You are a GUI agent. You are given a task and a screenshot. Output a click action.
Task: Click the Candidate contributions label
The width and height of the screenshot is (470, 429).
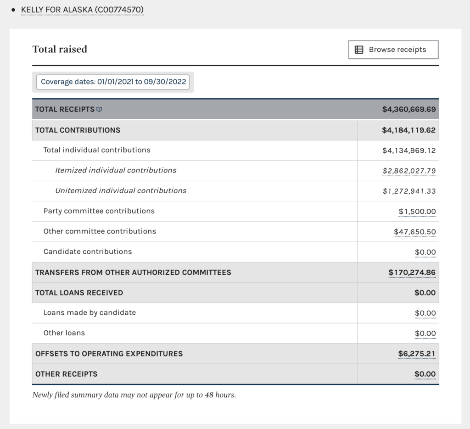[x=88, y=251]
